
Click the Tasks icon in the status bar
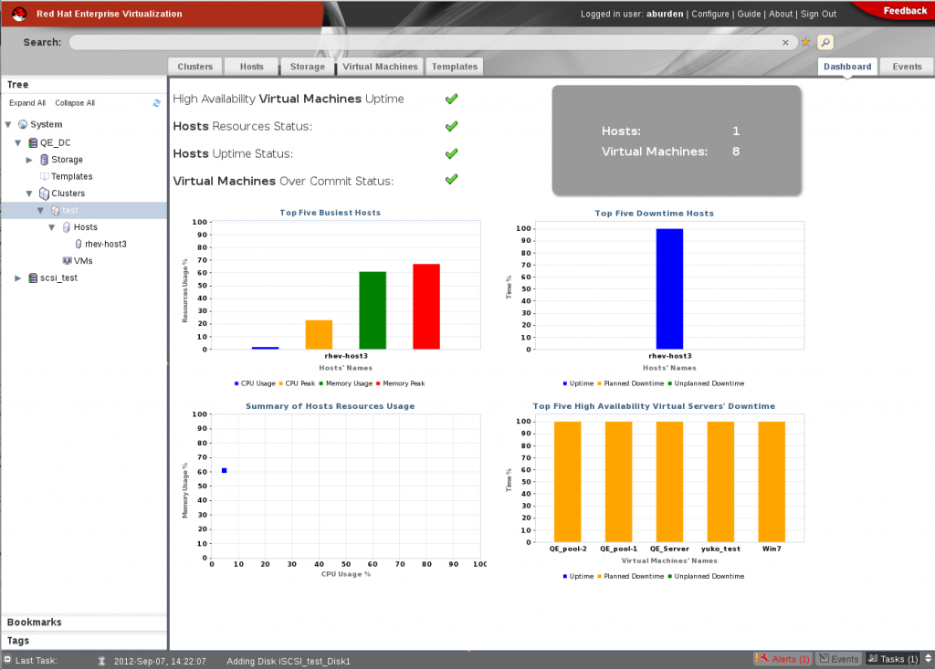873,658
